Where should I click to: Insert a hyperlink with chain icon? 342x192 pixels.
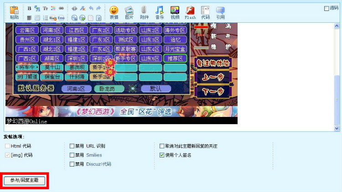(61, 9)
